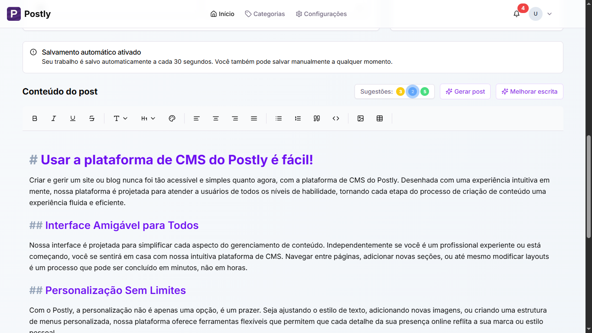Screen dimensions: 592x333
Task: Open the Categorias menu
Action: coord(265,13)
